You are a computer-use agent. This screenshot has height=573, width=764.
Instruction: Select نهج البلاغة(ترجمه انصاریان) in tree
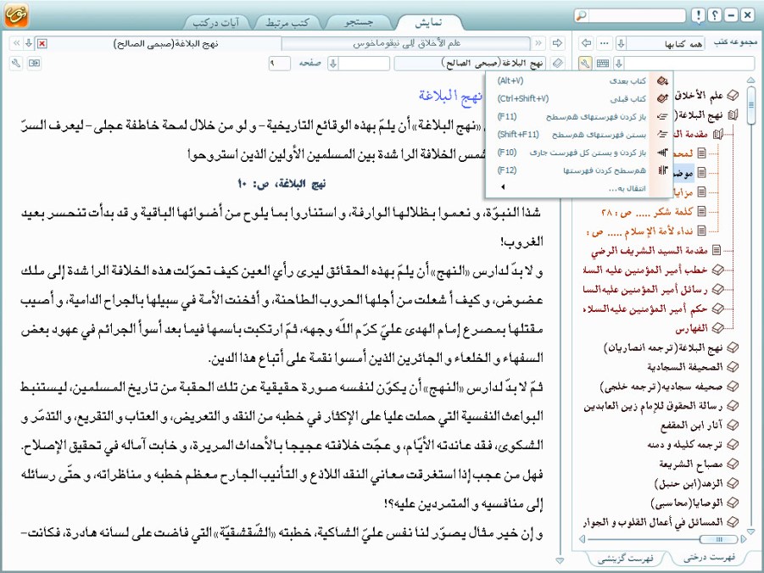tap(663, 348)
